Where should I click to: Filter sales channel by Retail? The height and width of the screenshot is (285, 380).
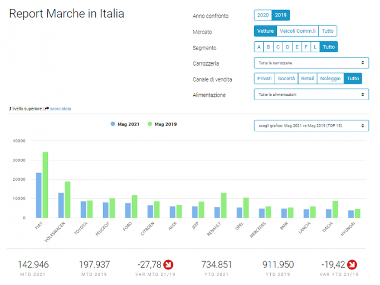click(308, 78)
